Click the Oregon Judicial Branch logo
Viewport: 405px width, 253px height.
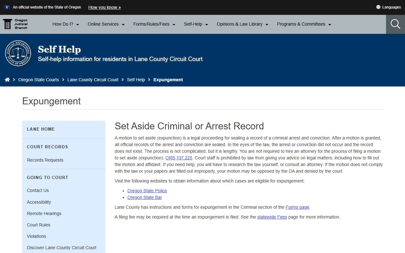point(16,24)
